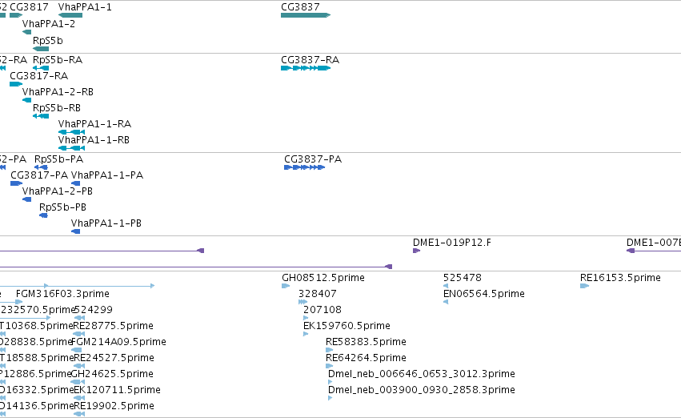This screenshot has width=681, height=418.
Task: Click the RpS5b-RB transcript label
Action: [x=57, y=108]
